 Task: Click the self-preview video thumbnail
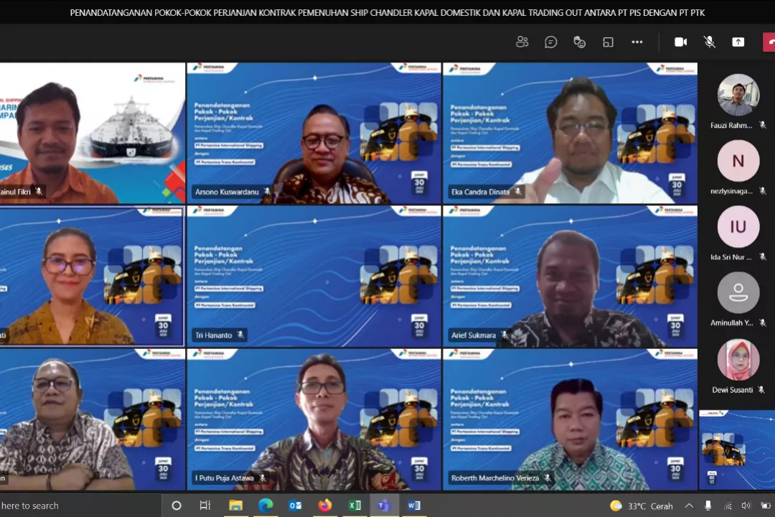pos(737,450)
